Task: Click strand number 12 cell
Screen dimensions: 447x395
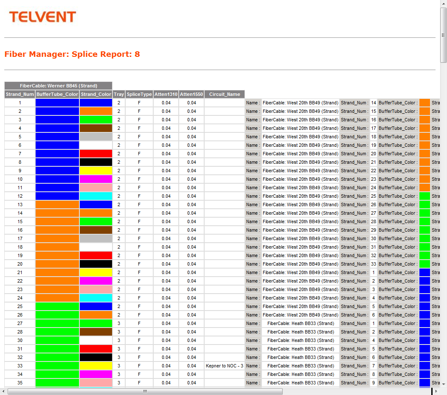Action: [20, 196]
